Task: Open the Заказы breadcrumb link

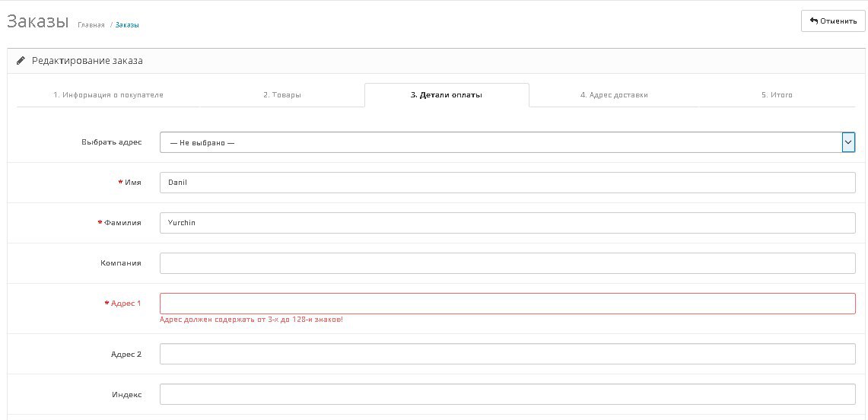Action: coord(127,25)
